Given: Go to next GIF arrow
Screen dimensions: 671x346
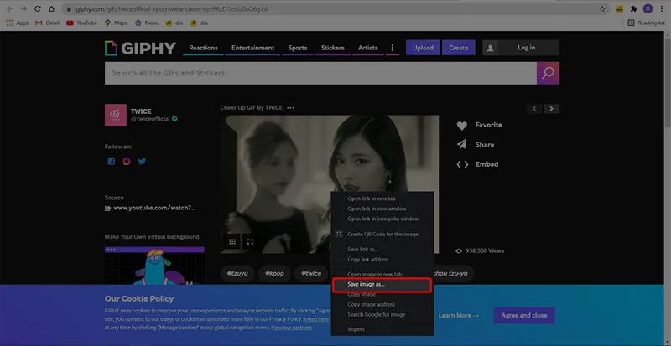Looking at the screenshot, I should point(552,109).
